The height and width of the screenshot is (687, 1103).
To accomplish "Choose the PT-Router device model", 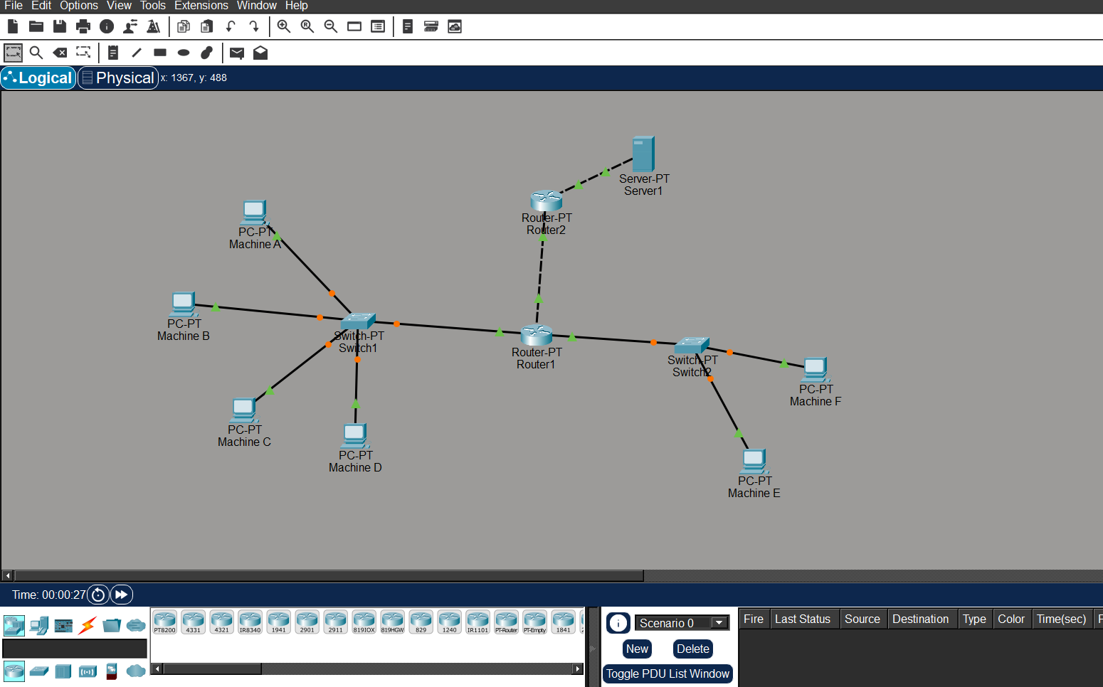I will (507, 622).
